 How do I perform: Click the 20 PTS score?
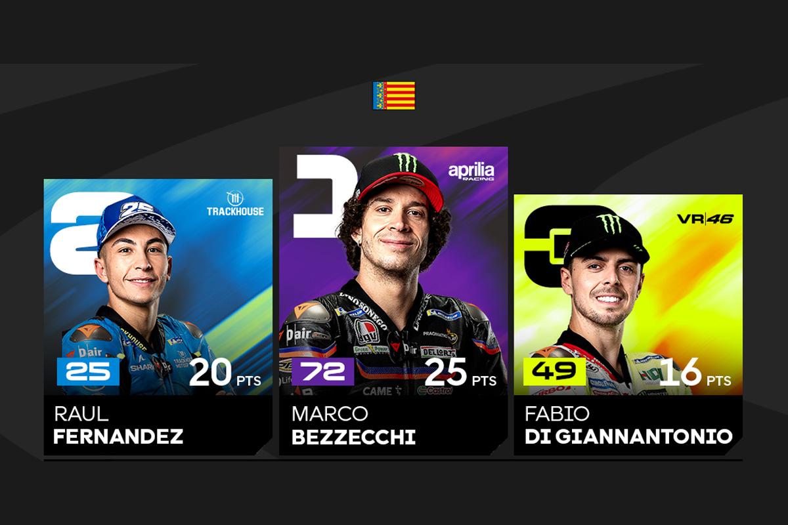tap(225, 374)
